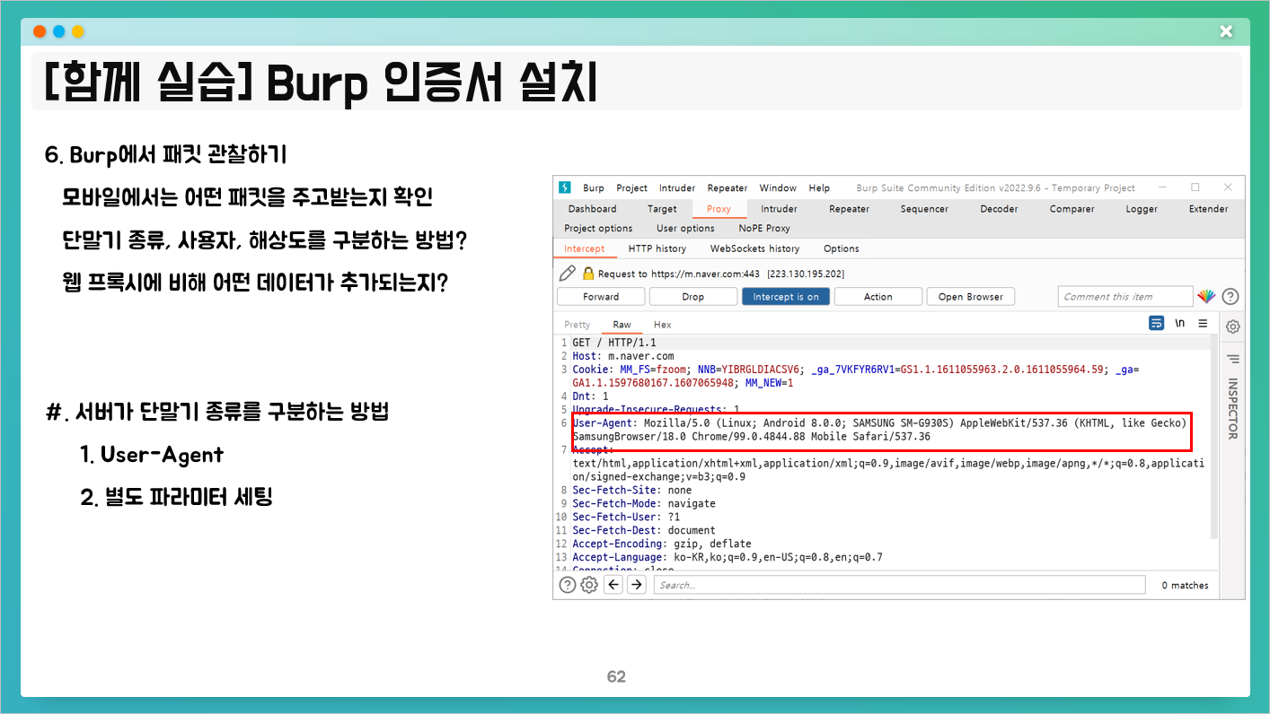Open the Comparer tab

pyautogui.click(x=1072, y=209)
